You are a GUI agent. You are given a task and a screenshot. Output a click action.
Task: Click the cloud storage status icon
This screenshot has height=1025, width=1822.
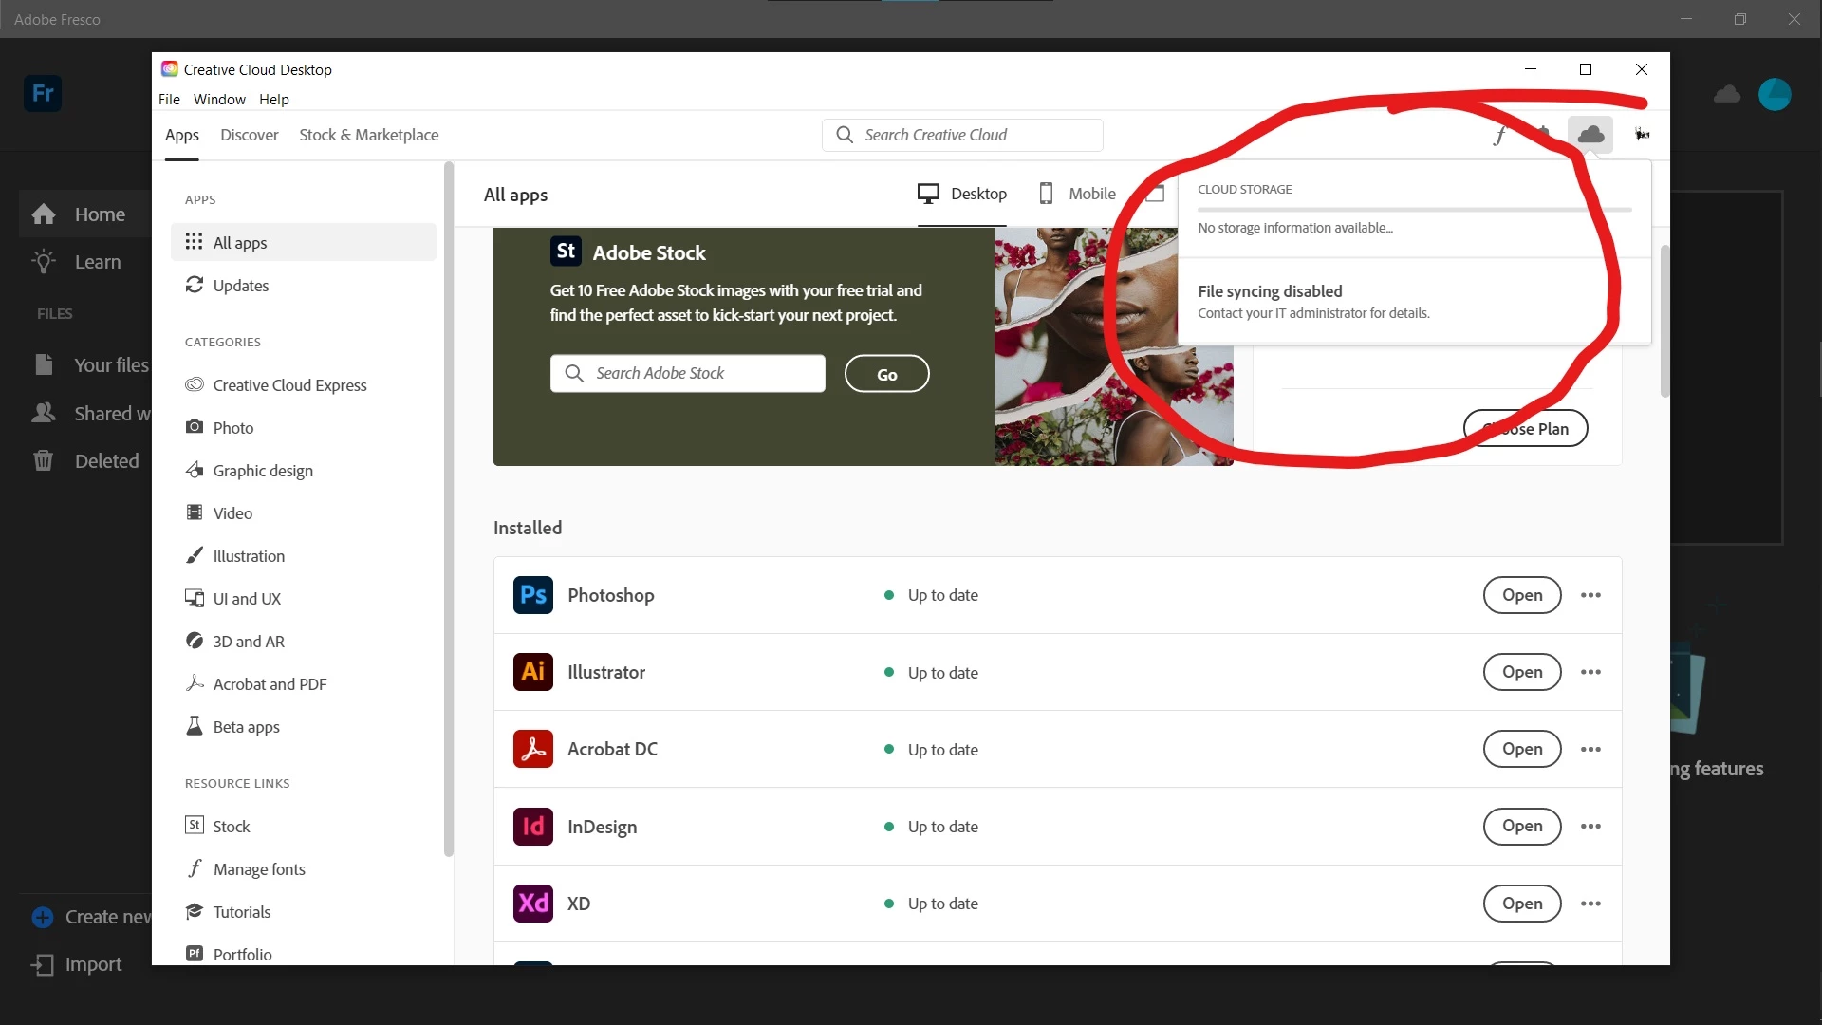(x=1590, y=135)
